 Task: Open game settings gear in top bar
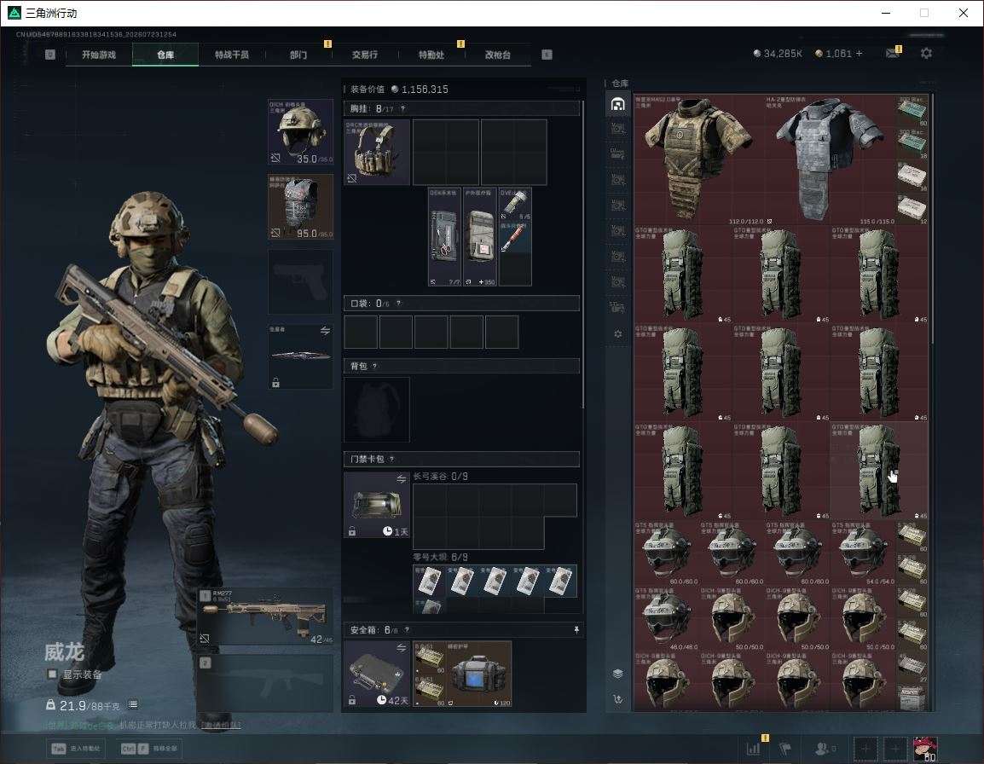(x=926, y=54)
